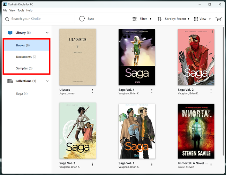Open the Saga Vol. 3 cover
Image resolution: width=226 pixels, height=175 pixels.
point(78,130)
